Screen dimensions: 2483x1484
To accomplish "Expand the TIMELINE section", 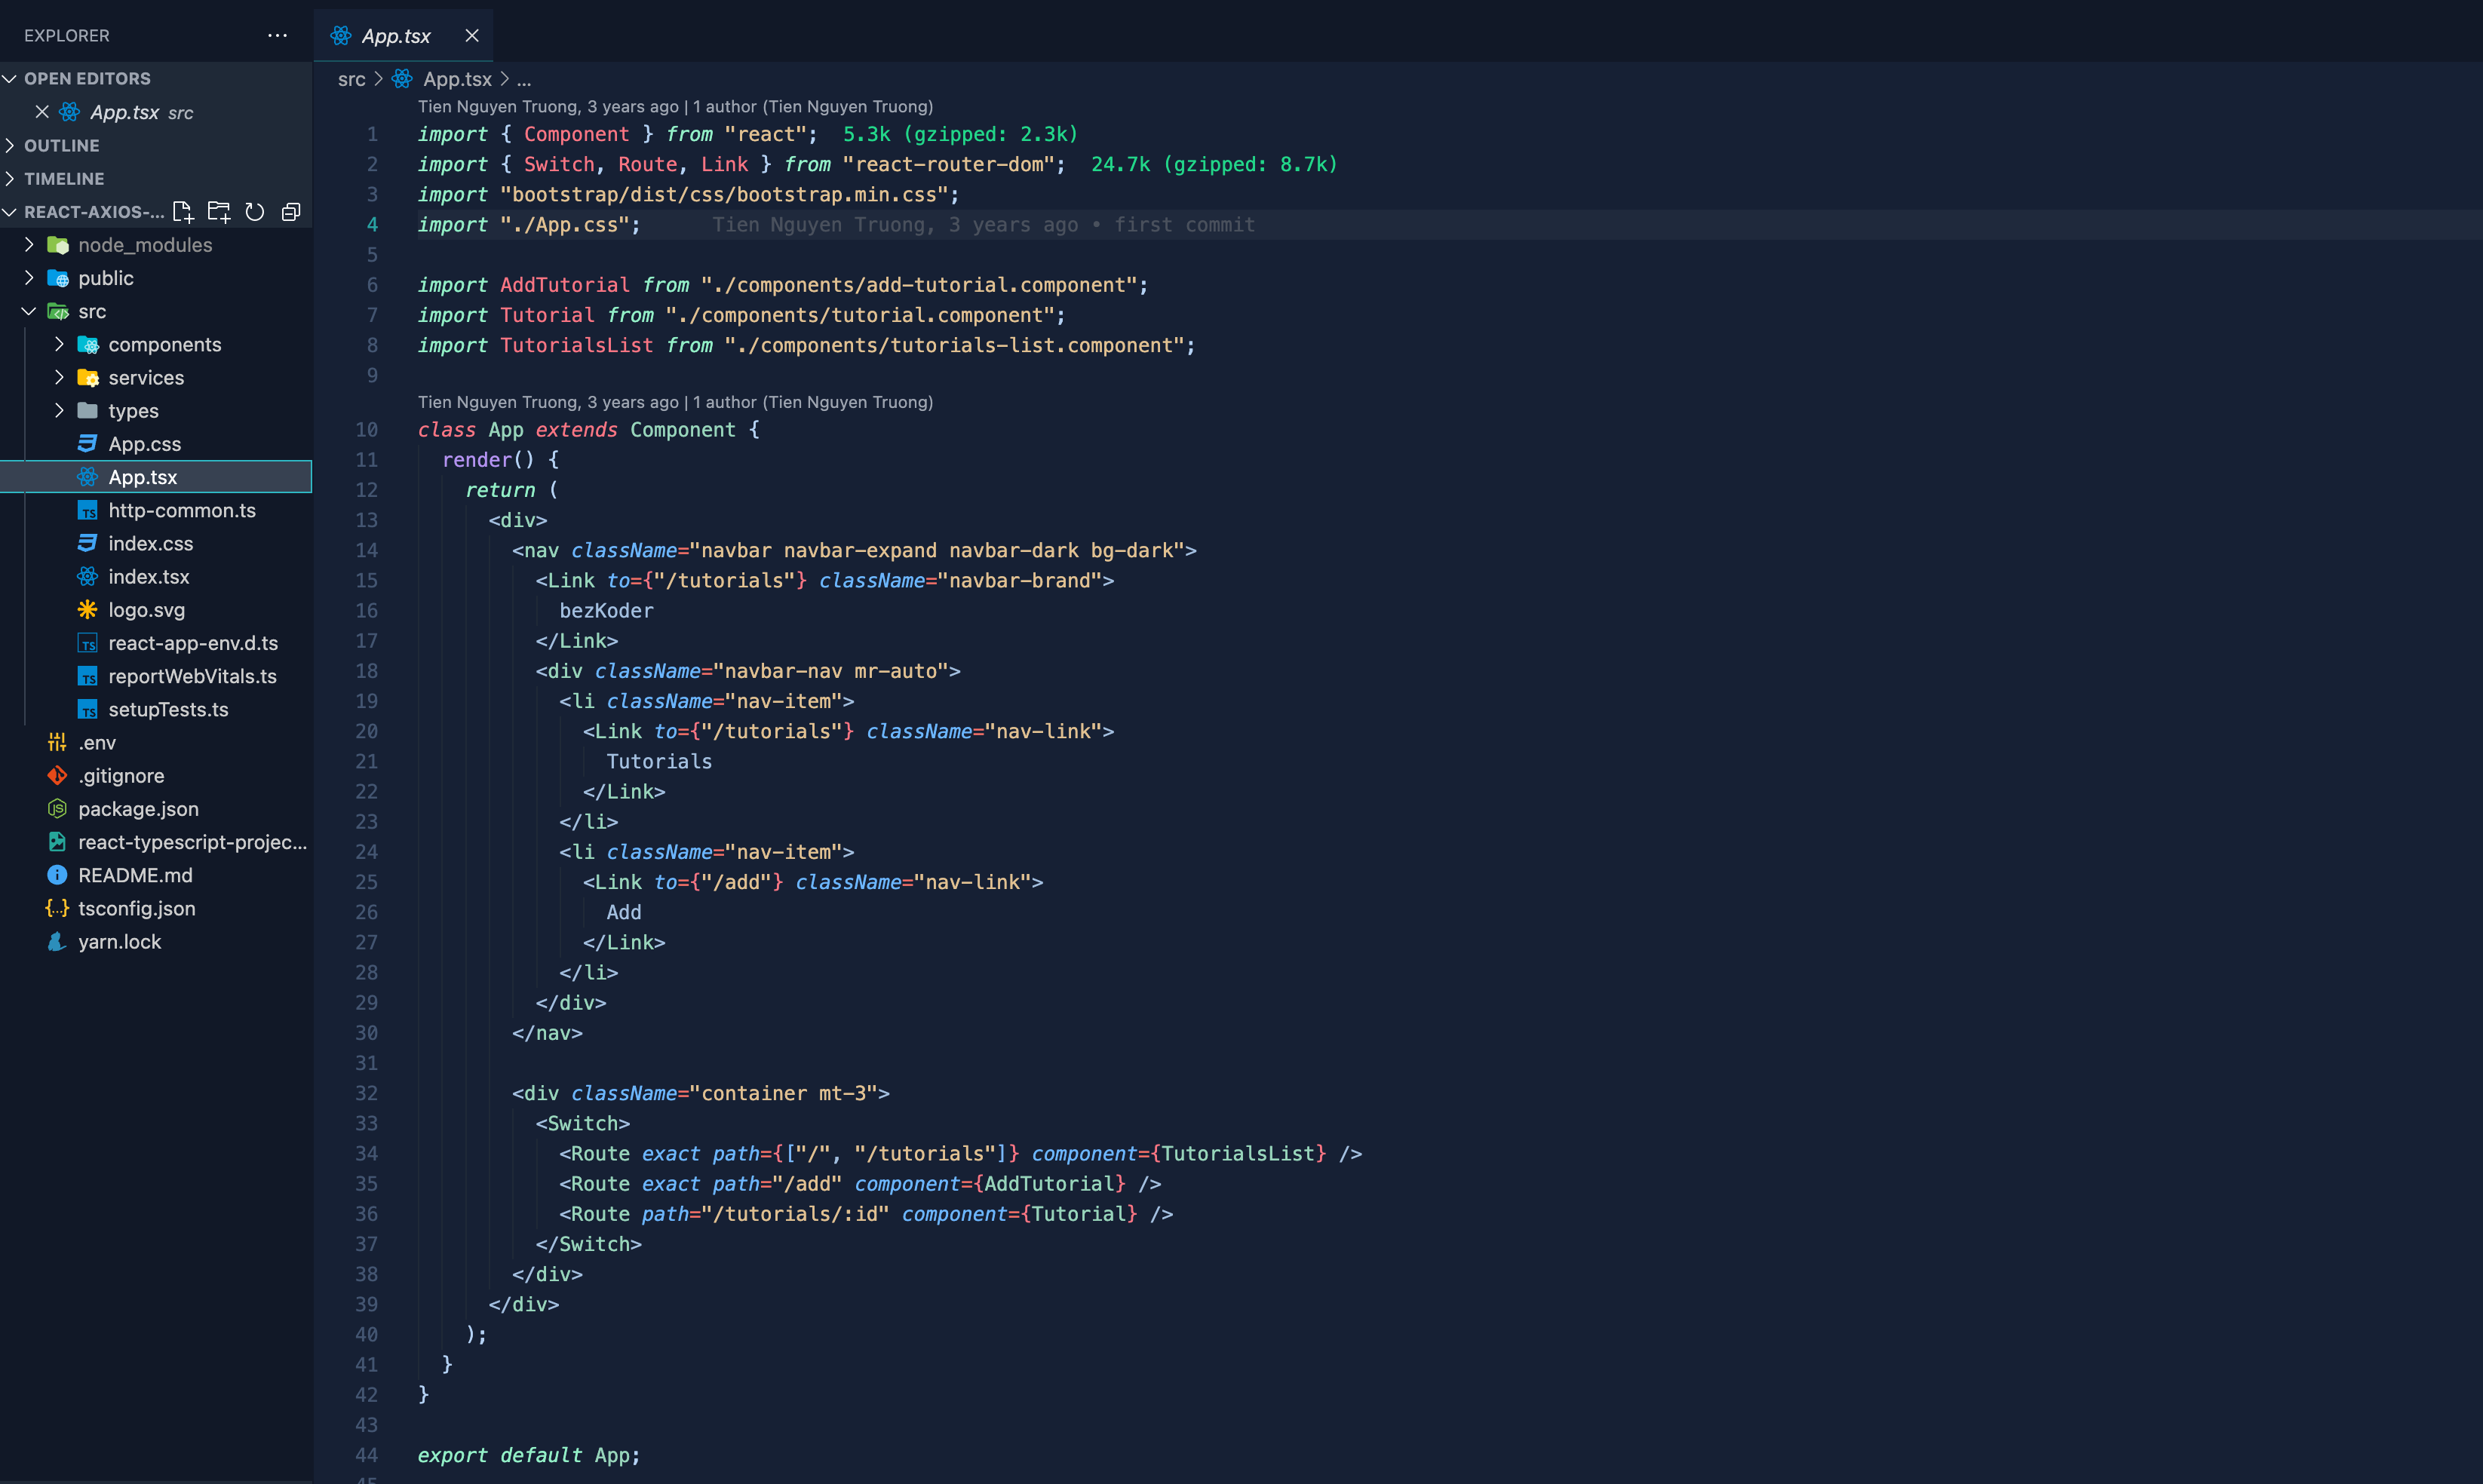I will (10, 178).
